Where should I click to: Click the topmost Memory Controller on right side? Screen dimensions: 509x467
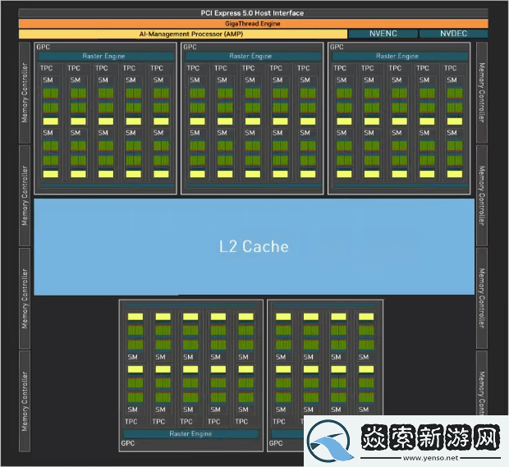coord(482,91)
